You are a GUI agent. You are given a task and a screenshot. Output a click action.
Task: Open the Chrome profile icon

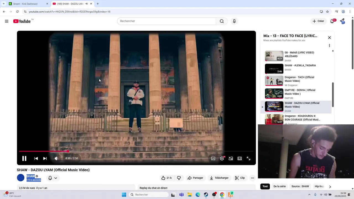(x=343, y=12)
